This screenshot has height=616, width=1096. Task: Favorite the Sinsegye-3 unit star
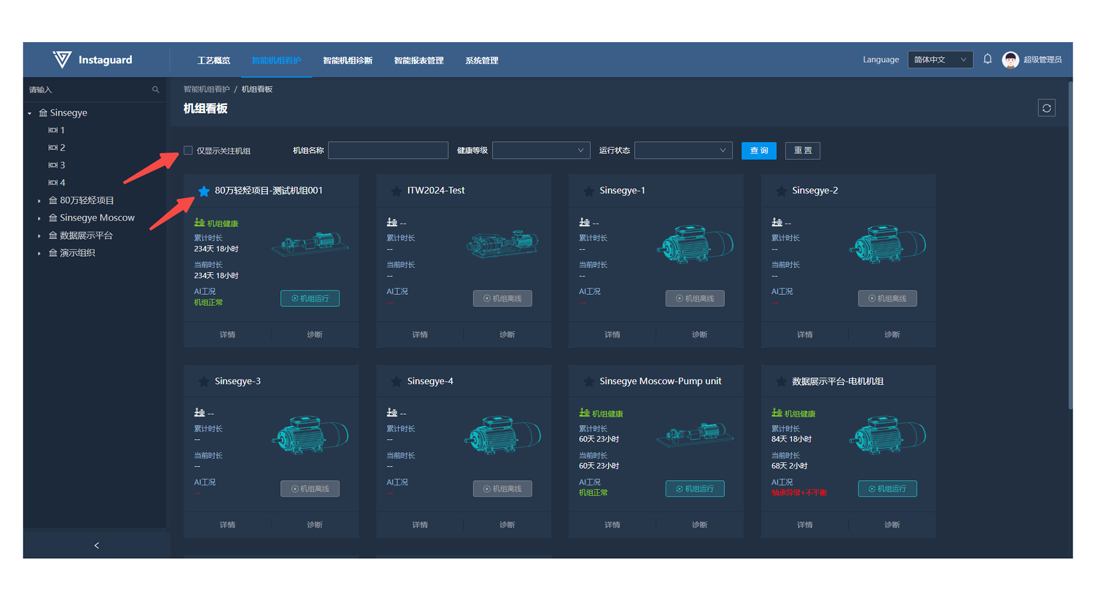coord(204,381)
